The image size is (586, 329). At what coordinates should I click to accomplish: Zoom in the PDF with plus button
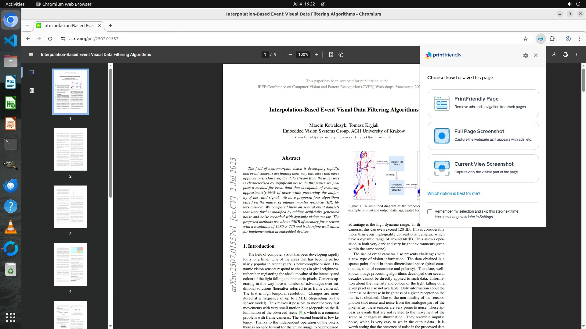pyautogui.click(x=316, y=55)
